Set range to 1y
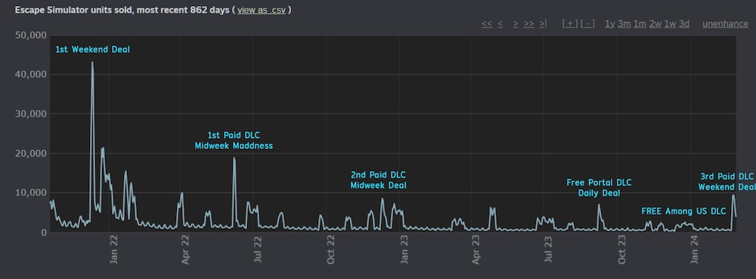756x279 pixels. pyautogui.click(x=610, y=23)
